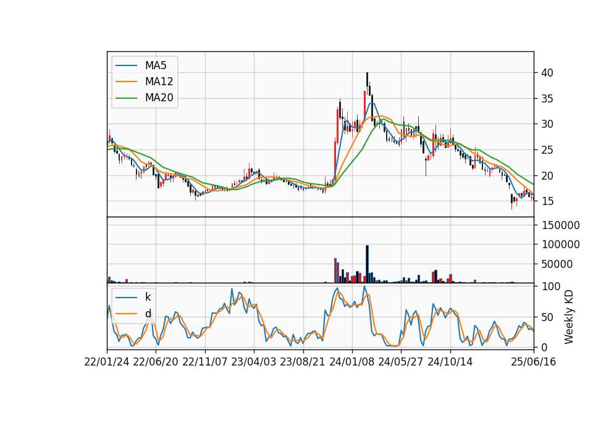Click the KD axis label 100

point(551,286)
